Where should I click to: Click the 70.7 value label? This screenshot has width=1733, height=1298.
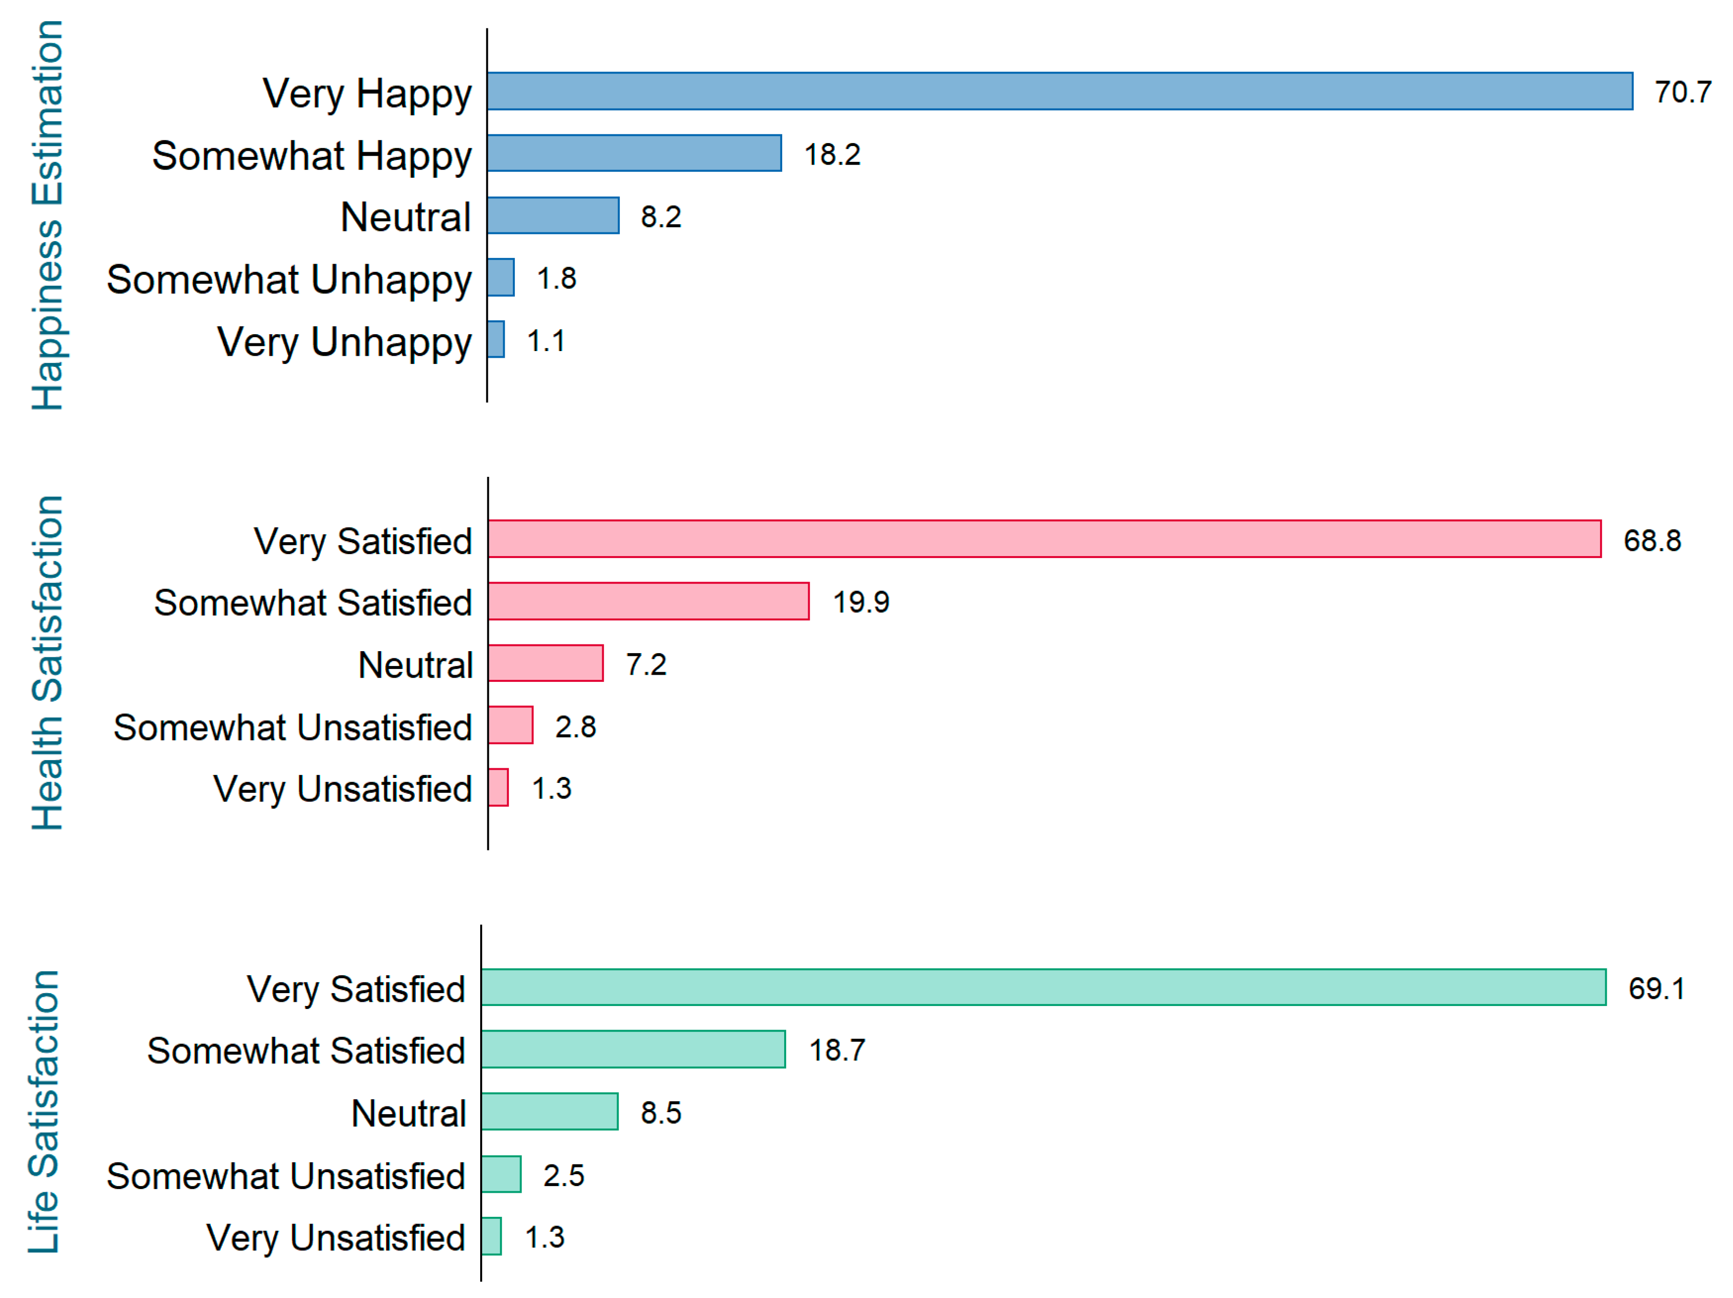pyautogui.click(x=1682, y=92)
